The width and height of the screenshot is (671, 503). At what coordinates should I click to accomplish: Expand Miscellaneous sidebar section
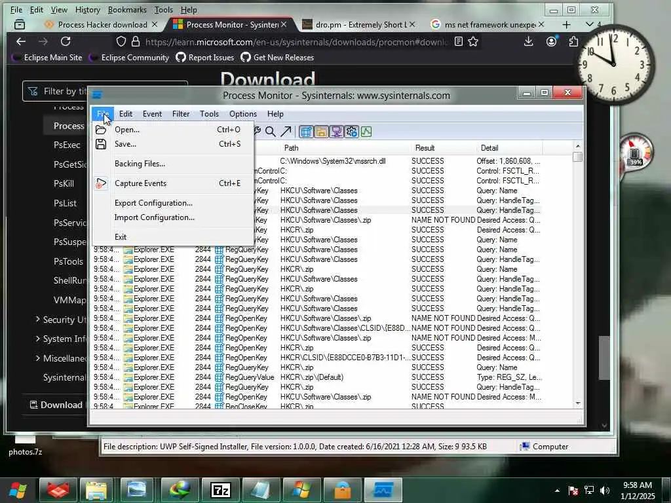[x=61, y=358]
